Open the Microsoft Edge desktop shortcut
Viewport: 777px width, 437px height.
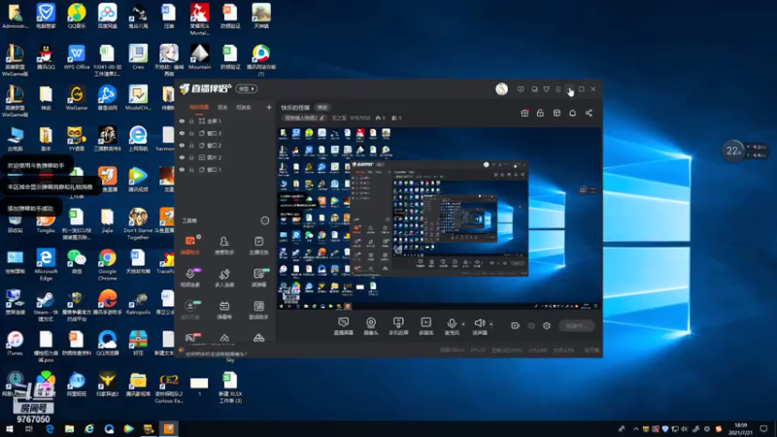coord(46,265)
